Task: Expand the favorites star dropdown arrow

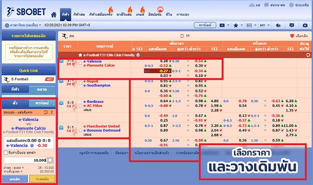Action: [242, 25]
